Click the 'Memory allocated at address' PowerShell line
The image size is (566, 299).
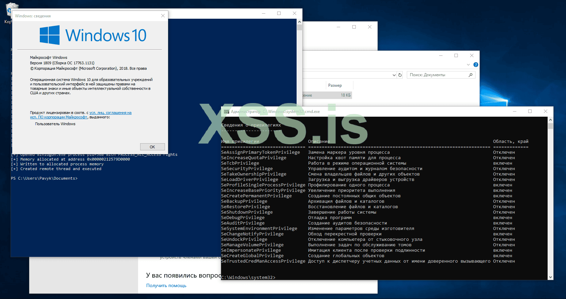[70, 159]
